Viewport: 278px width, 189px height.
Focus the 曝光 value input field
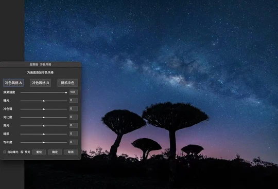74,101
